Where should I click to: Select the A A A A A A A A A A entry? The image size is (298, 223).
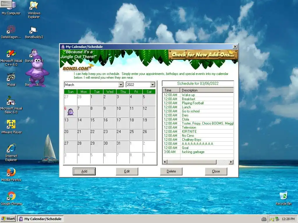tap(198, 144)
